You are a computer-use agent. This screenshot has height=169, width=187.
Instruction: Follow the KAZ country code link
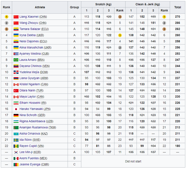44,134
